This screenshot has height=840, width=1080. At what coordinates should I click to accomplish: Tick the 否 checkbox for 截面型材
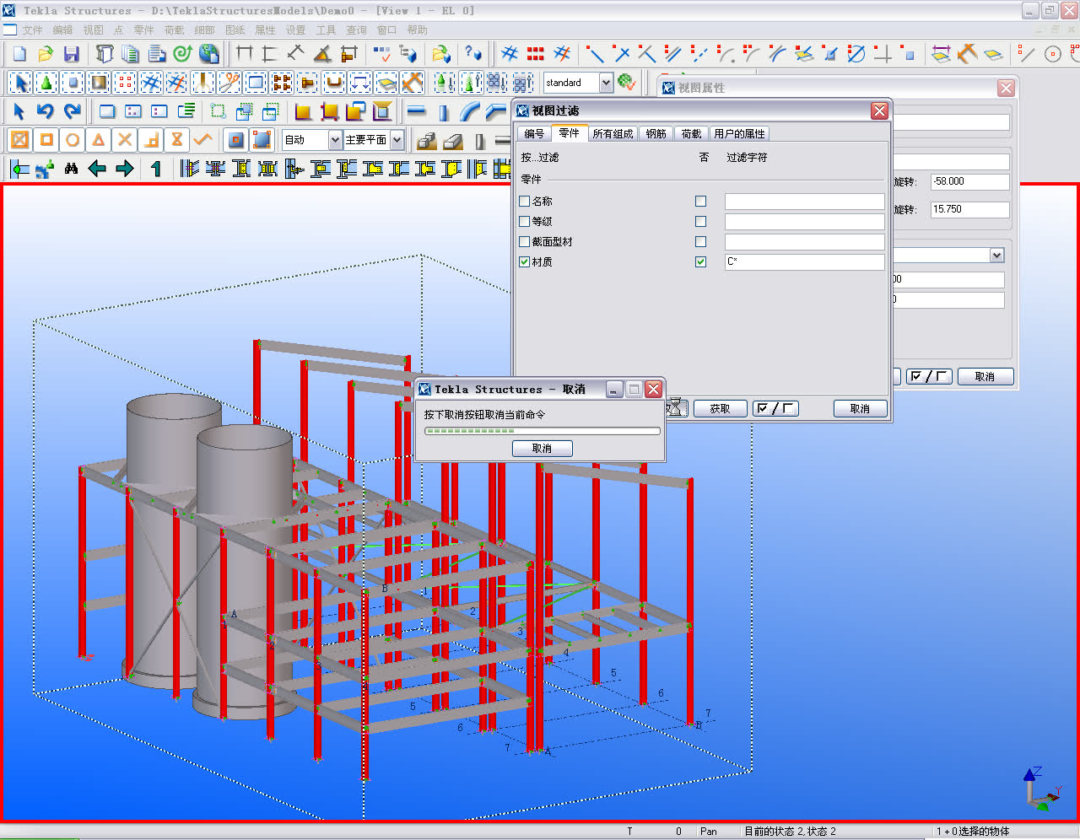pos(700,242)
